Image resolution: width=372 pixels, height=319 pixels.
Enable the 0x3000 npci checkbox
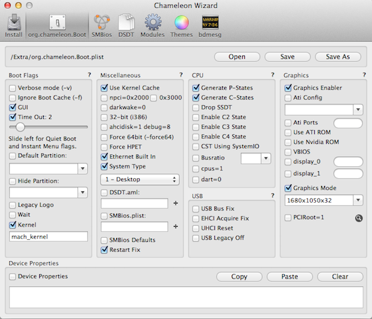point(154,98)
